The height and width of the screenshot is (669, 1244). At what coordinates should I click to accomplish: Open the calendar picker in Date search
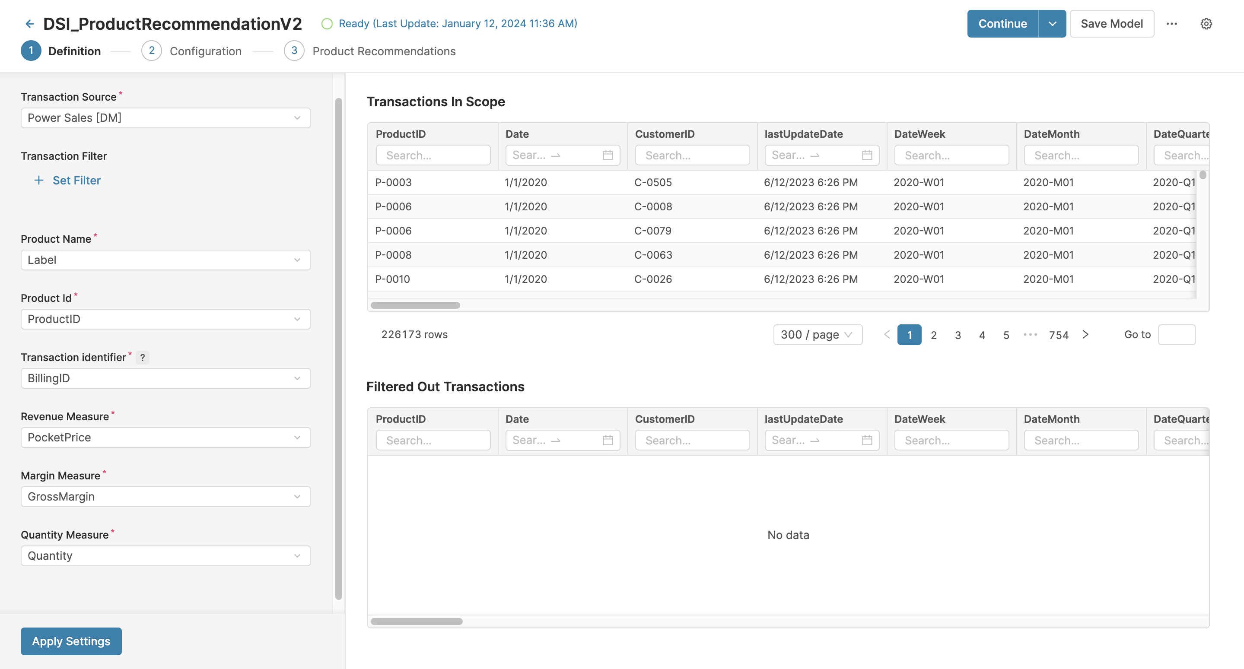tap(608, 155)
